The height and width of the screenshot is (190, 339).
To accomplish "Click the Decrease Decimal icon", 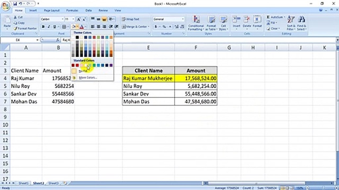I will [x=182, y=27].
